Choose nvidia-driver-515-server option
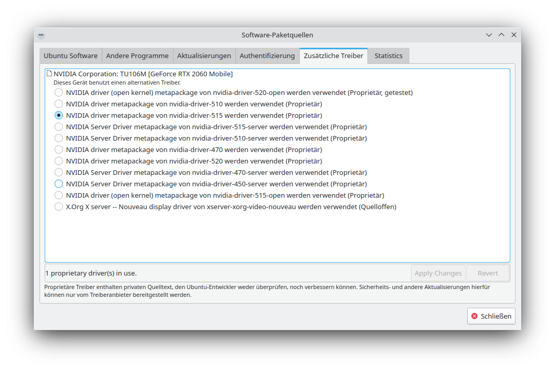The height and width of the screenshot is (370, 555). 59,127
